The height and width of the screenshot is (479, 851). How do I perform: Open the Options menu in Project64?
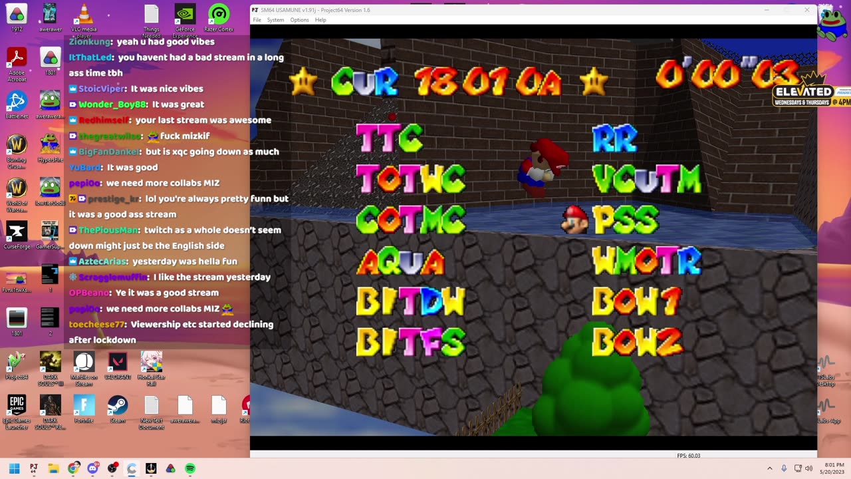tap(299, 20)
